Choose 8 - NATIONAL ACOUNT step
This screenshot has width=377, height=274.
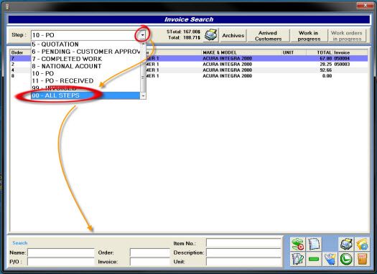click(x=86, y=66)
